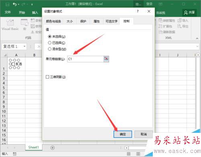Viewport: 201px width, 157px height.
Task: Click the 宏 (Macros) icon in ribbon
Action: (x=25, y=22)
